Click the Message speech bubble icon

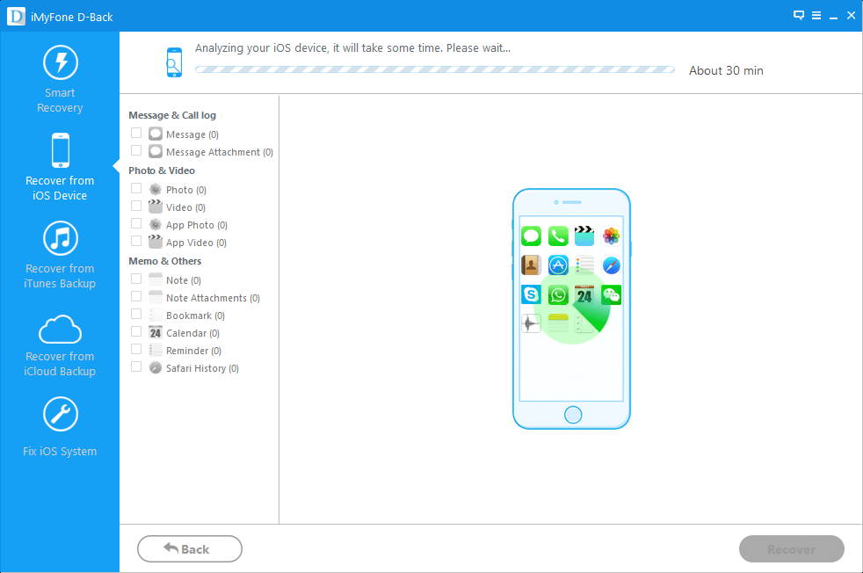click(x=156, y=134)
